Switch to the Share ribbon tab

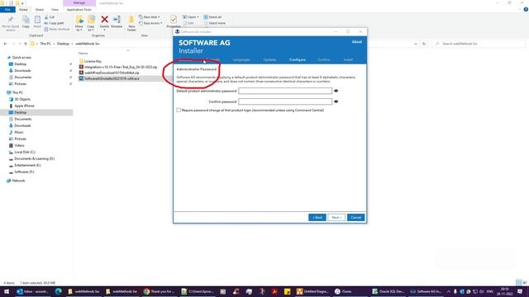click(x=40, y=9)
